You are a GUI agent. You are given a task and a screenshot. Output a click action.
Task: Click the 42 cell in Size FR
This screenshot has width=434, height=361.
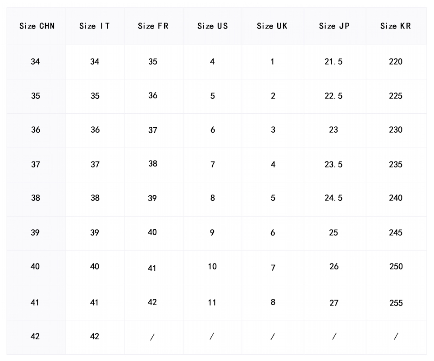tap(152, 302)
